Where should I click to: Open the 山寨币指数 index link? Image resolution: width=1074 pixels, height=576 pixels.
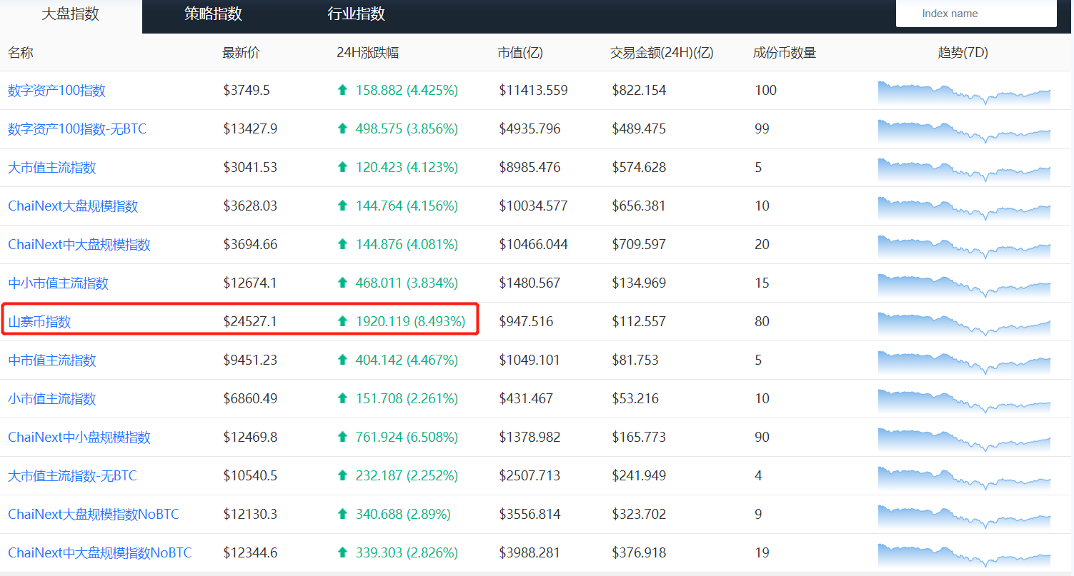coord(39,322)
